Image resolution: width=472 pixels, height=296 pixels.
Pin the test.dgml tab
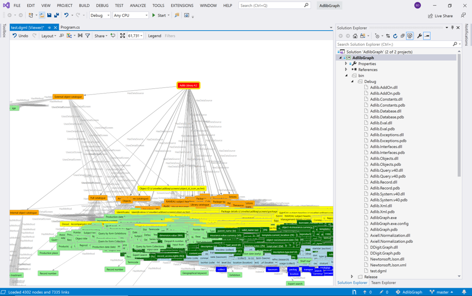(x=49, y=27)
